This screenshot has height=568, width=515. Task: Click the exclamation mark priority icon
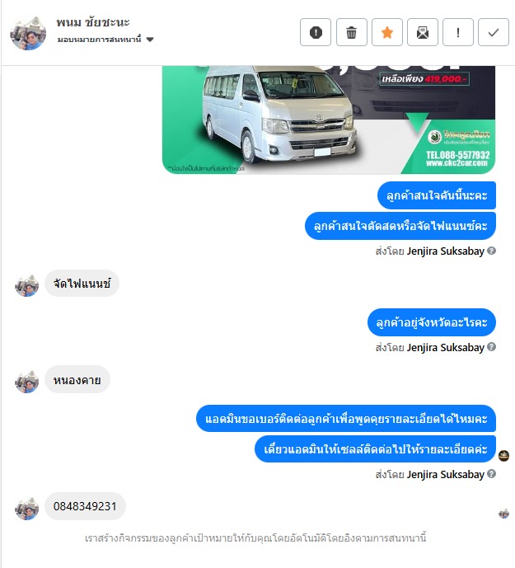point(458,33)
